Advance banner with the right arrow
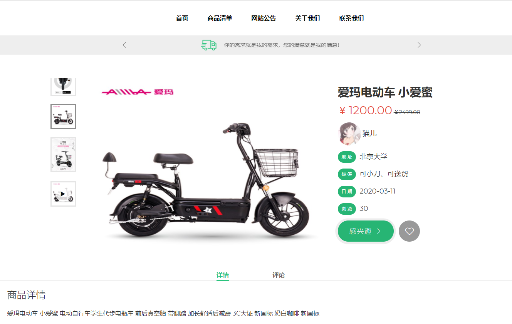 [x=419, y=45]
